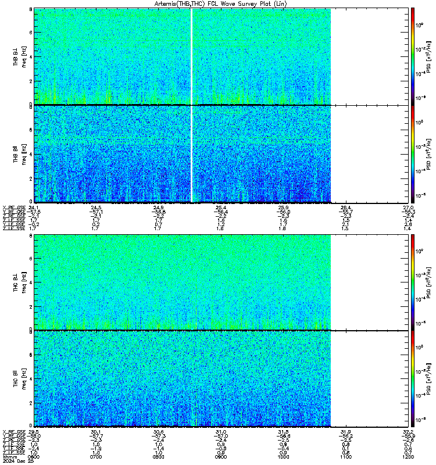Click the THC X_RE_GSE value '30.6'
436x465 pixels.
point(158,432)
